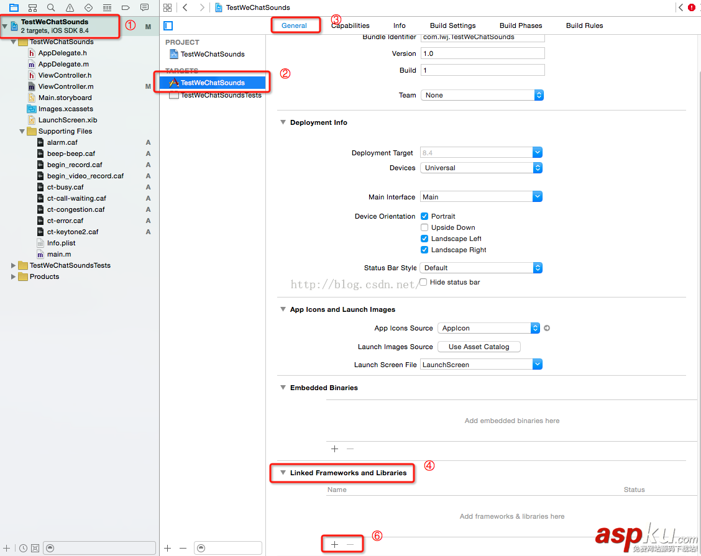Image resolution: width=701 pixels, height=556 pixels.
Task: Switch to the Build Phases tab
Action: point(521,25)
